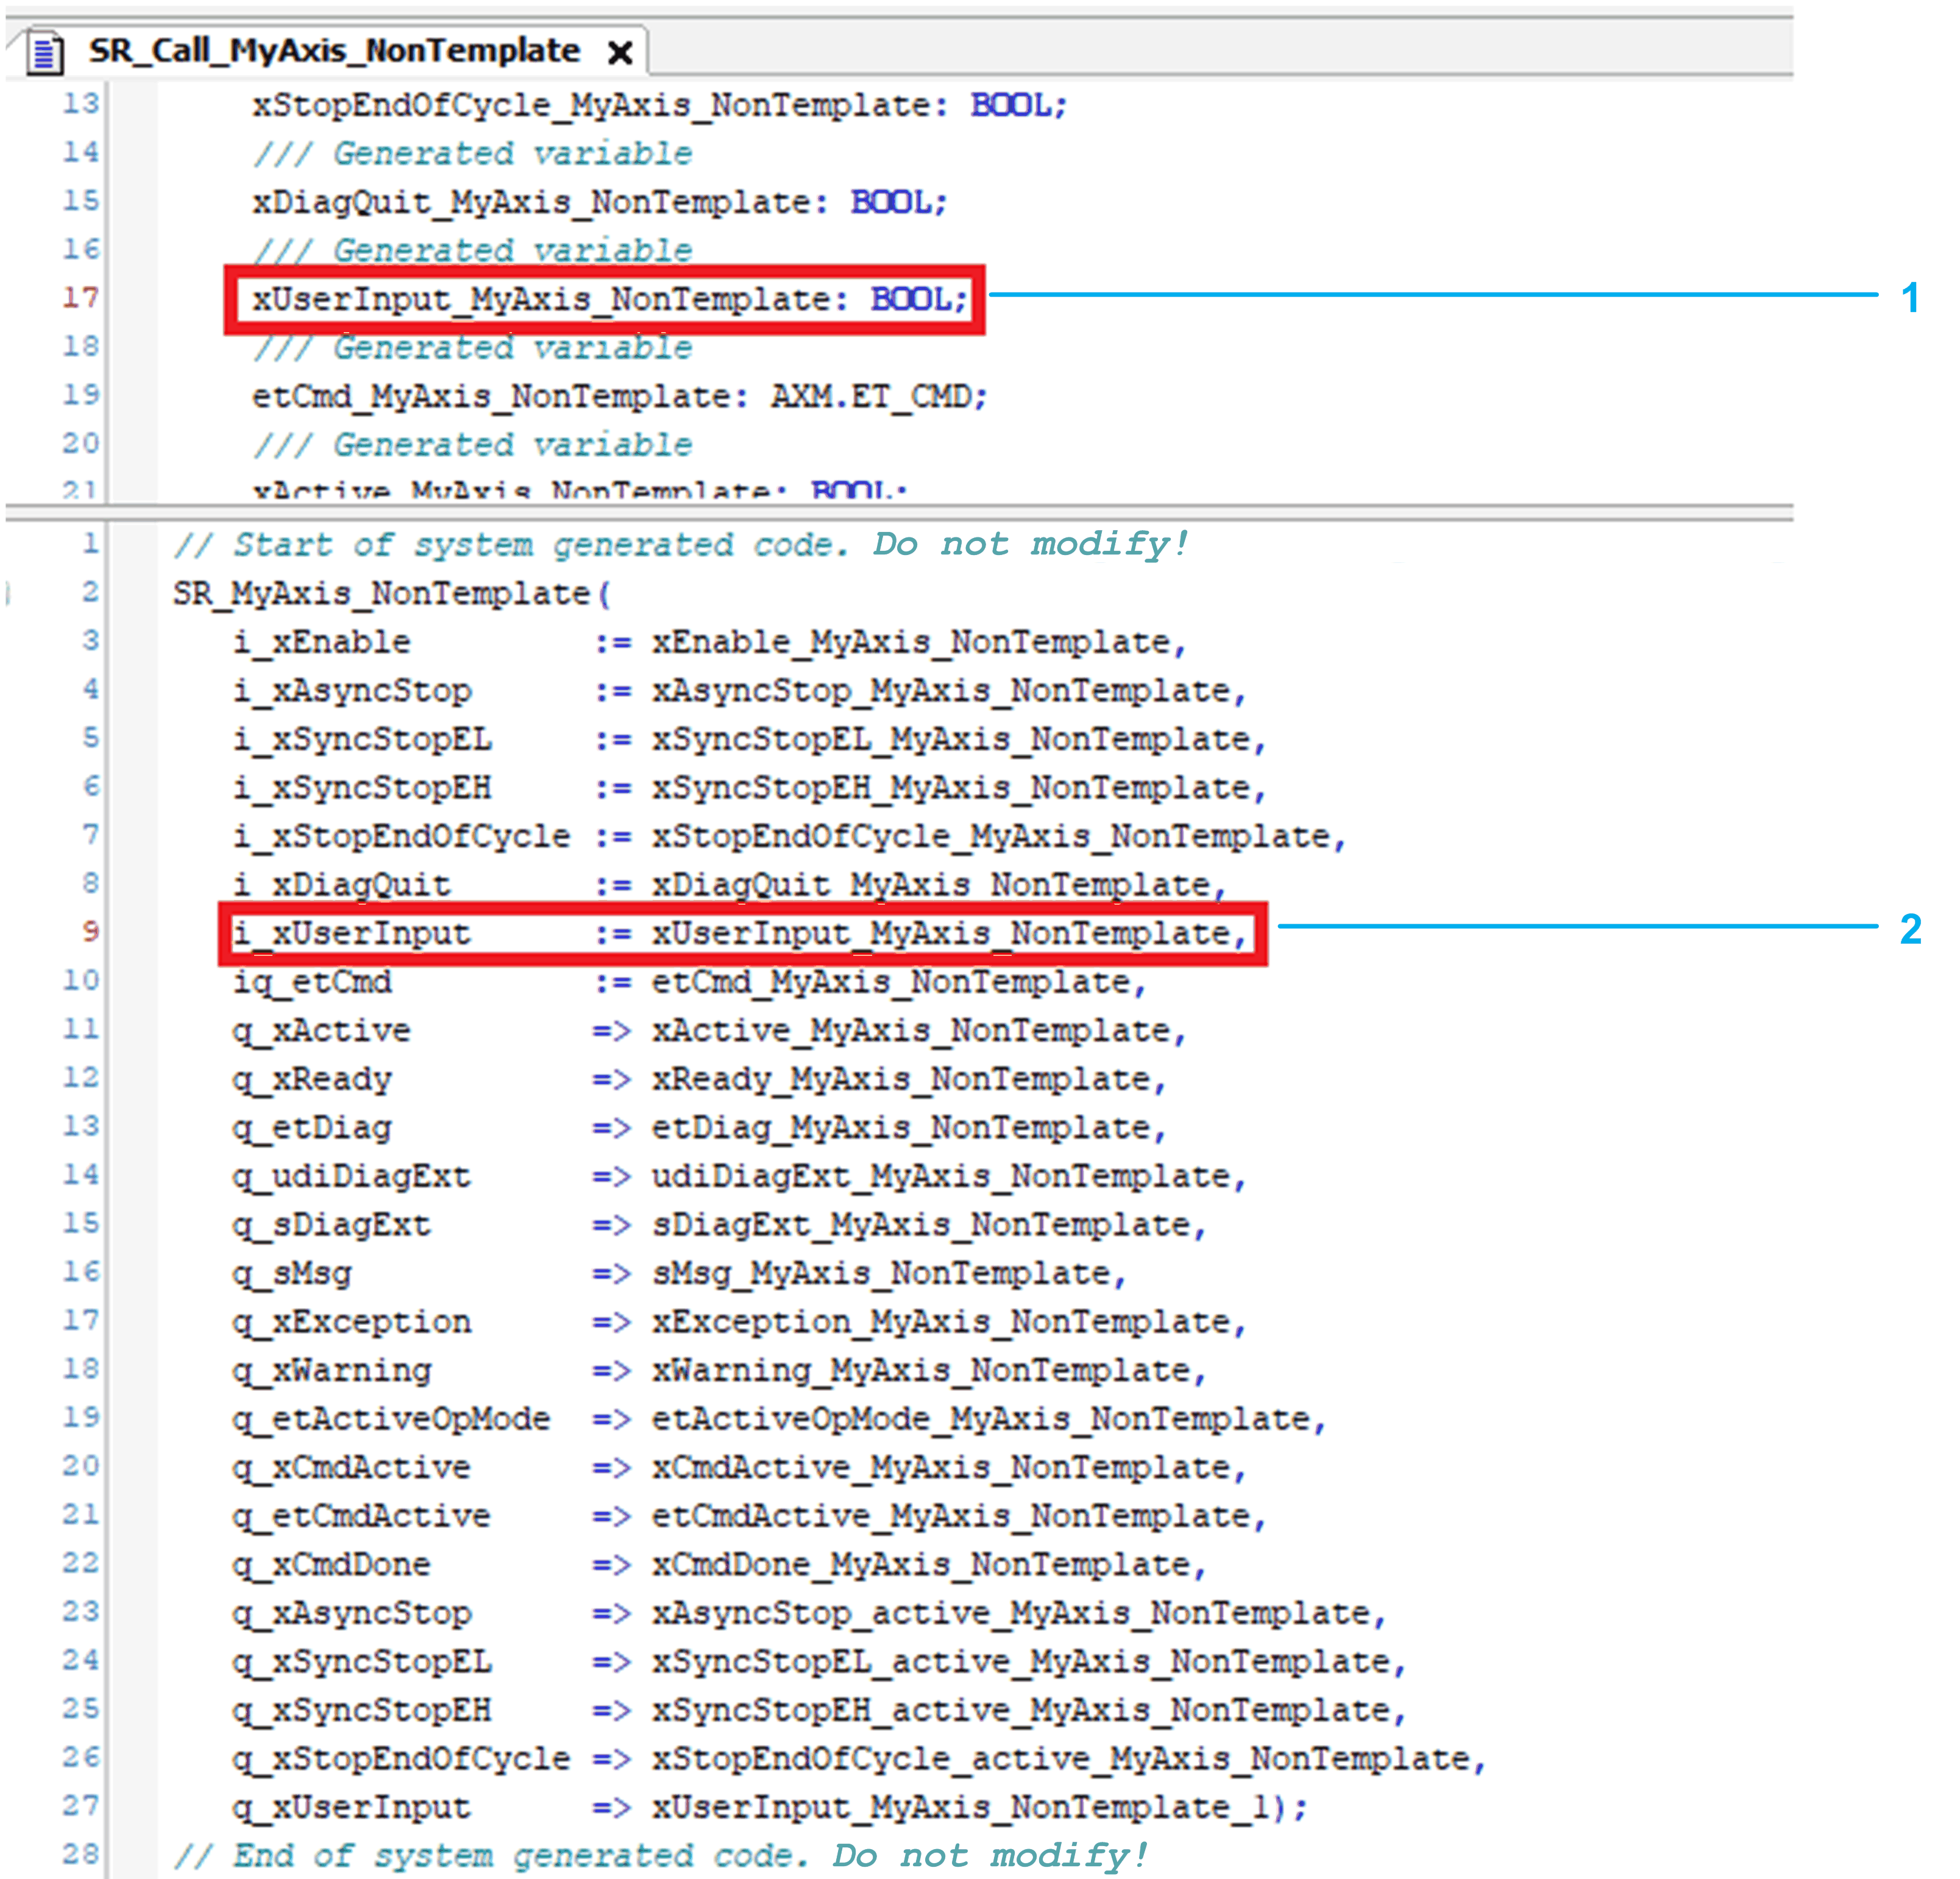
Task: Click the q_xUserInput output parameter
Action: pyautogui.click(x=351, y=1807)
